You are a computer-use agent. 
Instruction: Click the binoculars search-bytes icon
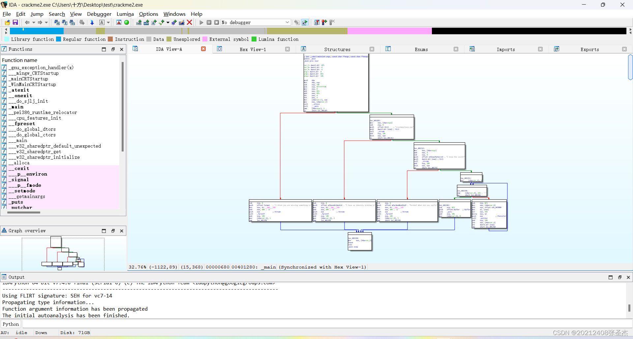72,22
